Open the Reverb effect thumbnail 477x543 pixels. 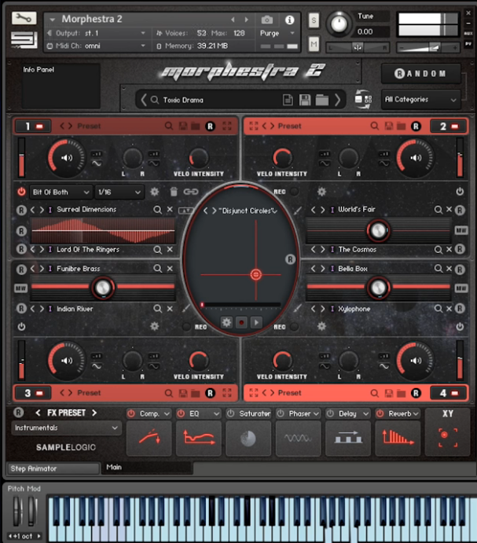(398, 438)
